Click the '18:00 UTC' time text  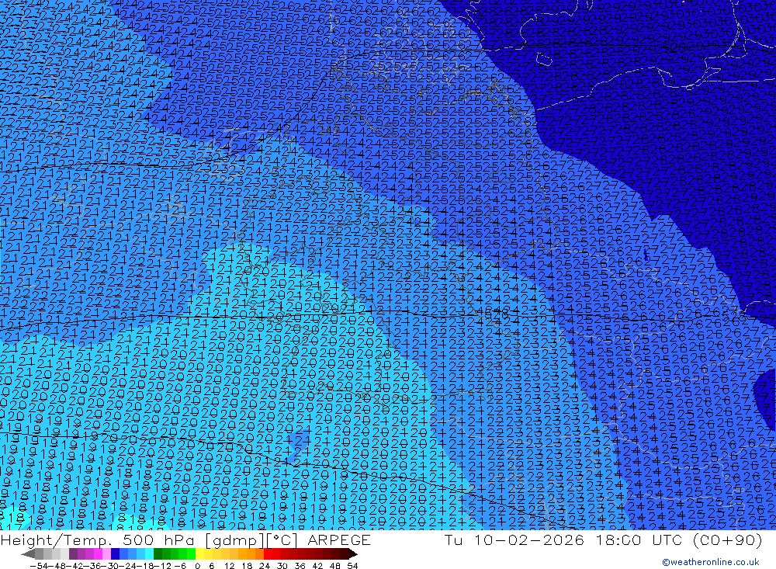point(640,540)
